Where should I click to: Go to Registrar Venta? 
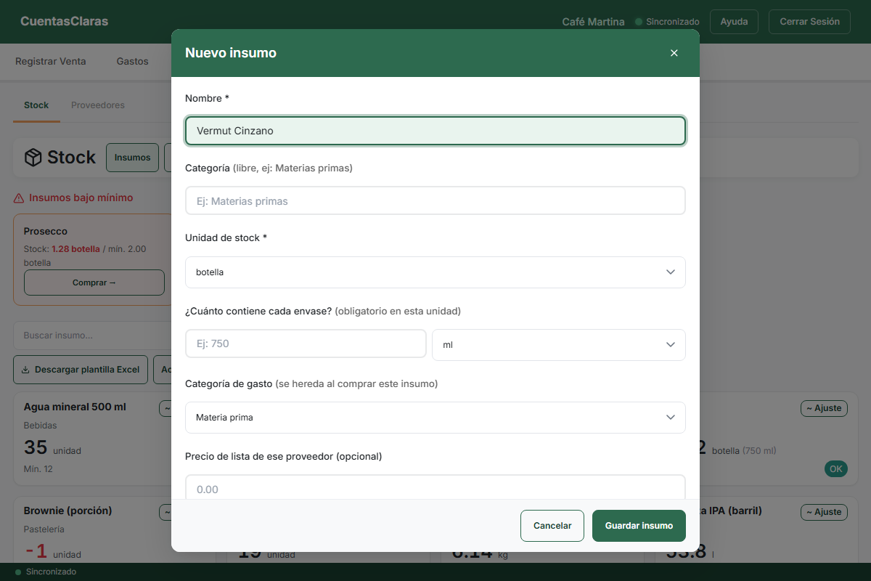coord(51,62)
